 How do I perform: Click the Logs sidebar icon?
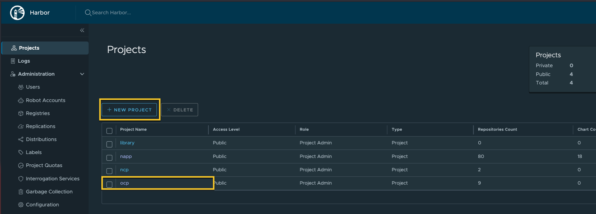tap(13, 61)
